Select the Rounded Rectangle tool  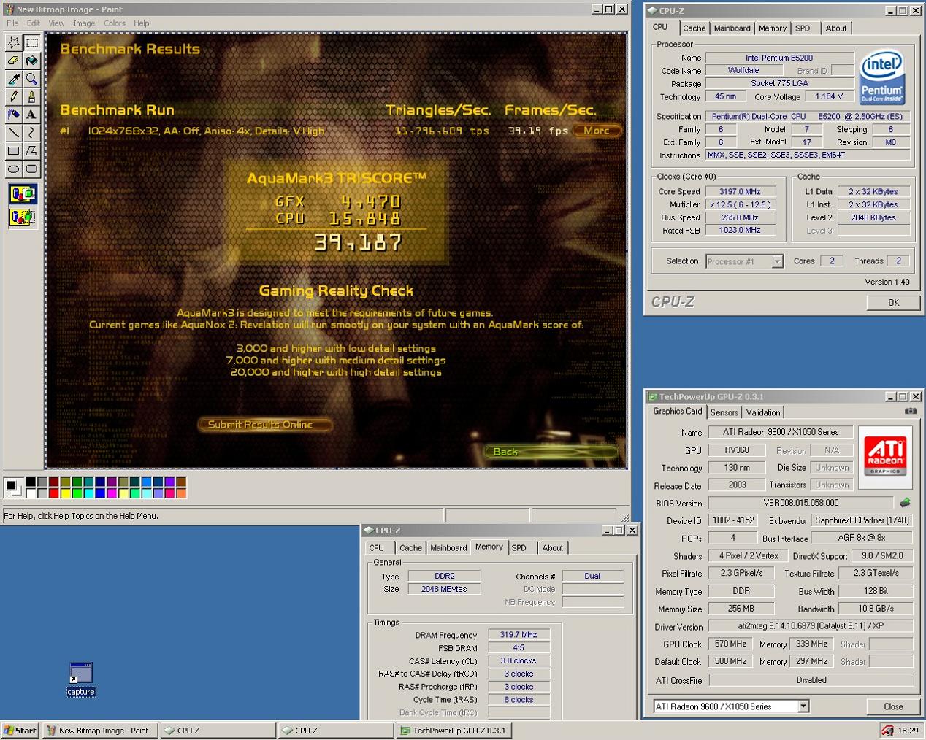(31, 169)
